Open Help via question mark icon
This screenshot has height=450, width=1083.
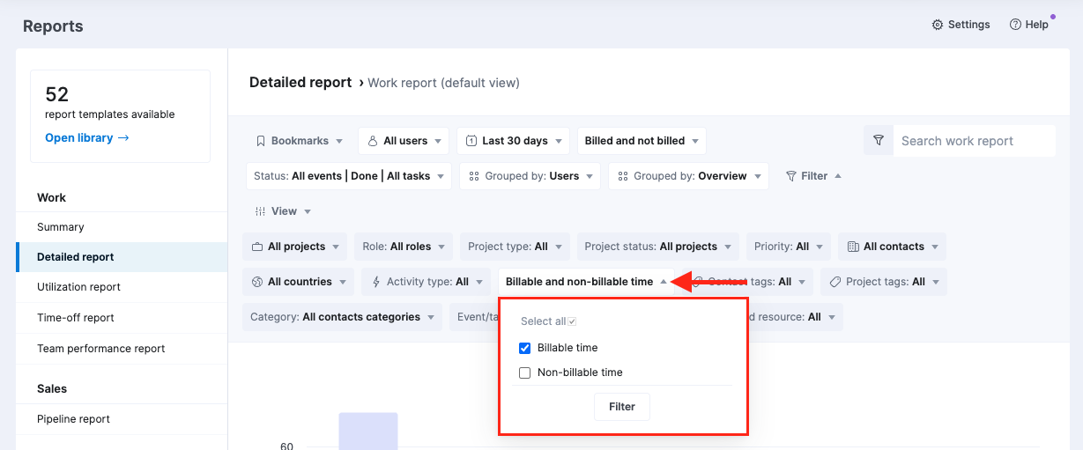tap(1015, 25)
